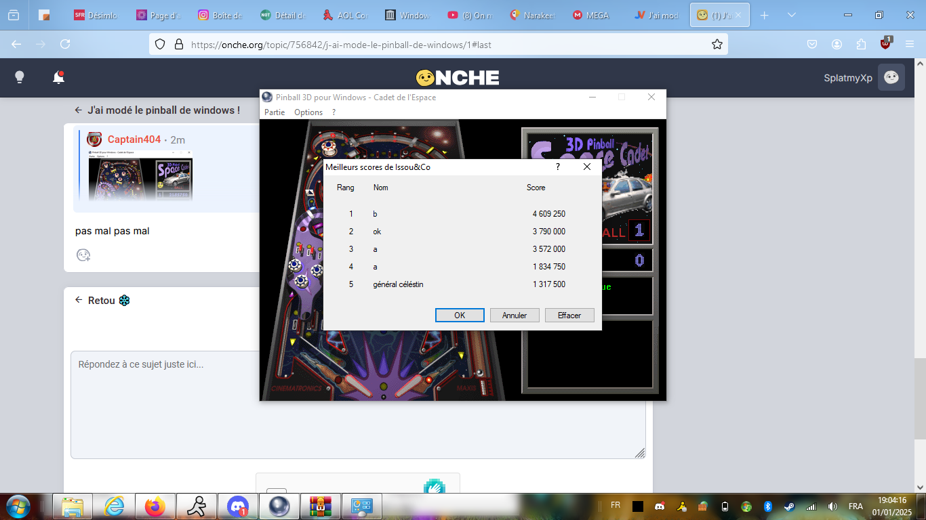Click the Firefox back navigation arrow
Screen dimensions: 926x520
16,44
